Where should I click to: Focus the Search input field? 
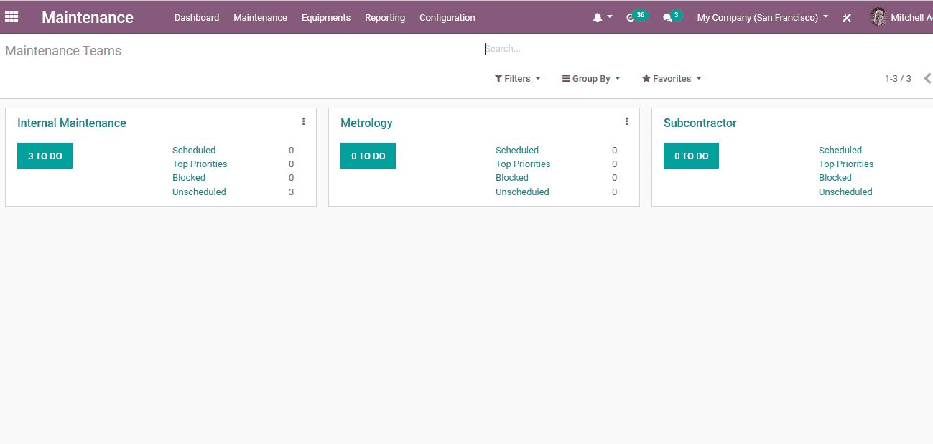tap(708, 49)
